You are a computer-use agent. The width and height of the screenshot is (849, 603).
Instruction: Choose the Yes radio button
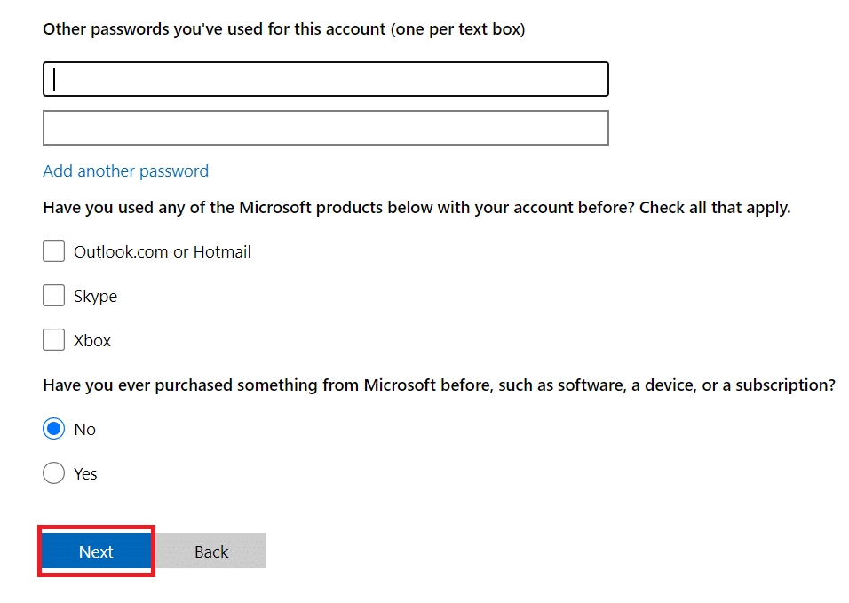tap(53, 473)
